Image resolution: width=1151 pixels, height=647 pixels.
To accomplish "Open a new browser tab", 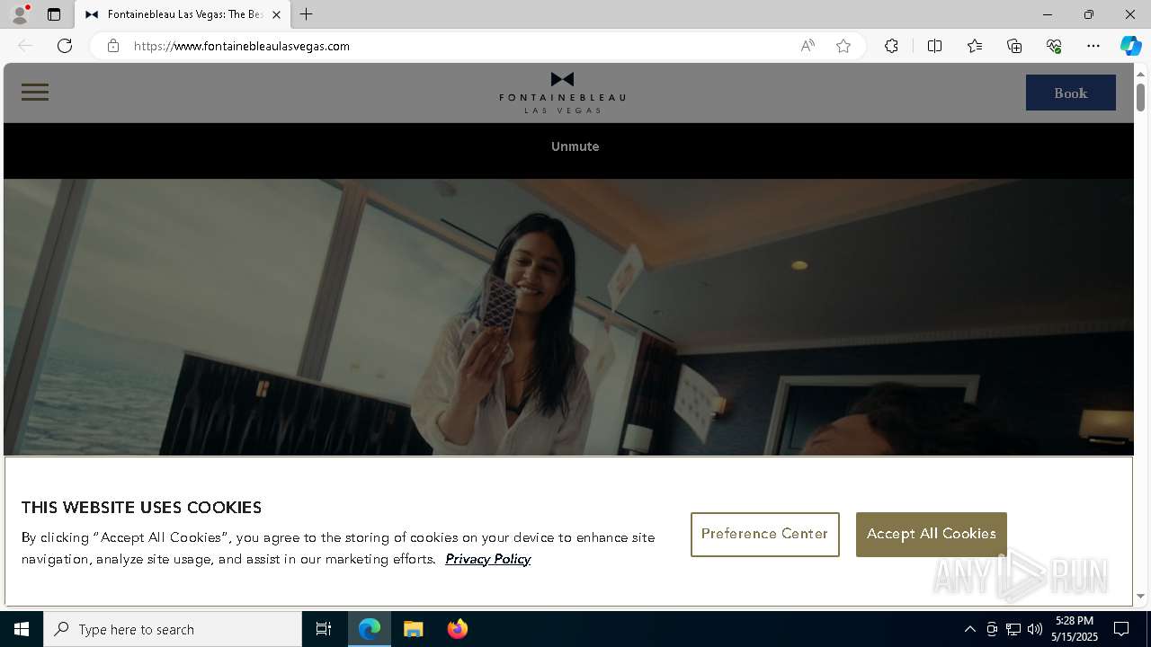I will [307, 14].
